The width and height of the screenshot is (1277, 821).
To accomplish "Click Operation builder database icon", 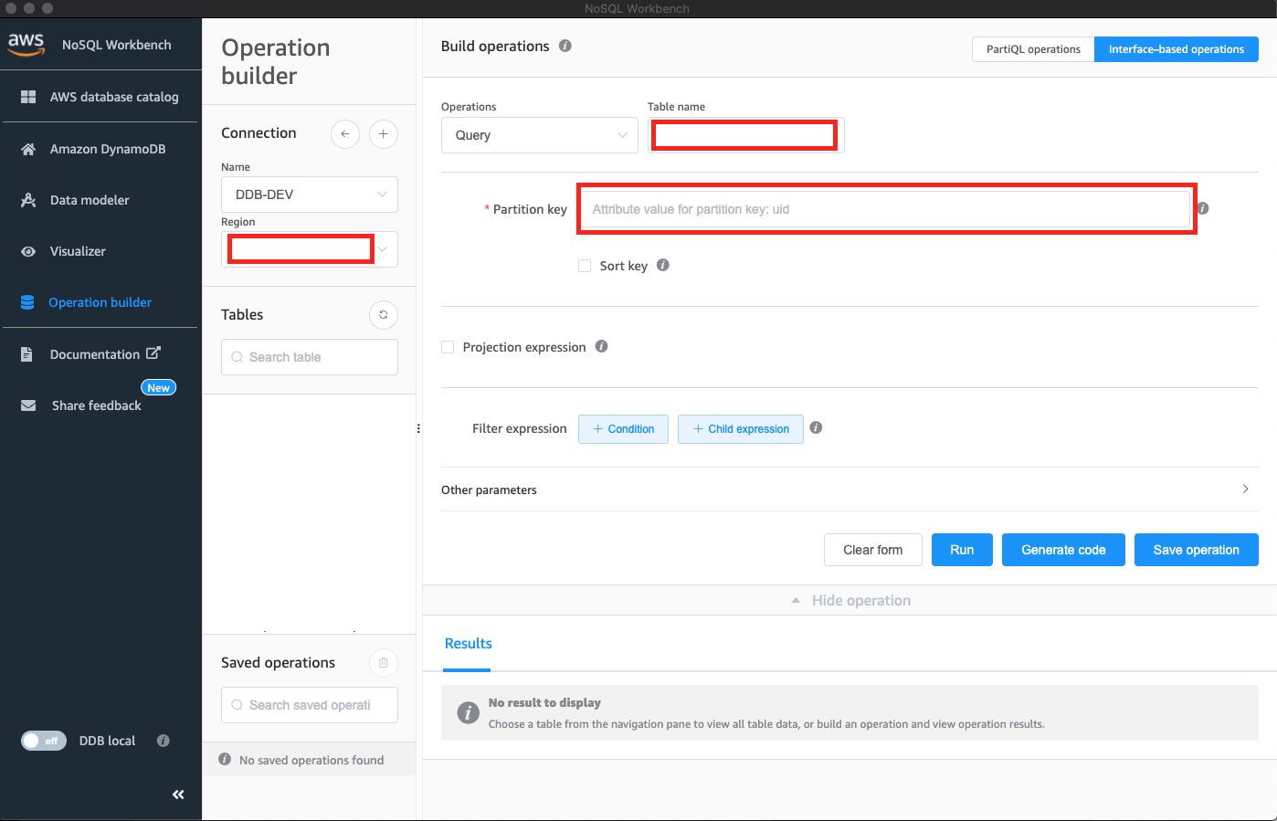I will click(27, 302).
